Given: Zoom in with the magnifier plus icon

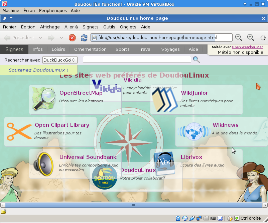Looking at the screenshot, I should 251,38.
